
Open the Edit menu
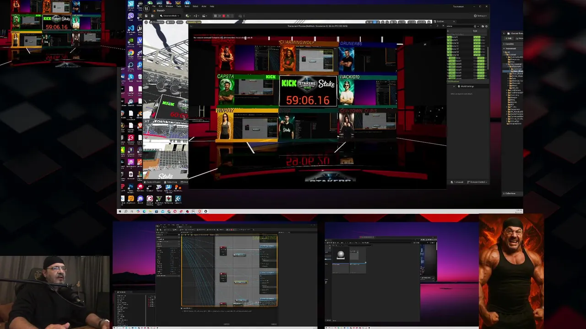(161, 6)
